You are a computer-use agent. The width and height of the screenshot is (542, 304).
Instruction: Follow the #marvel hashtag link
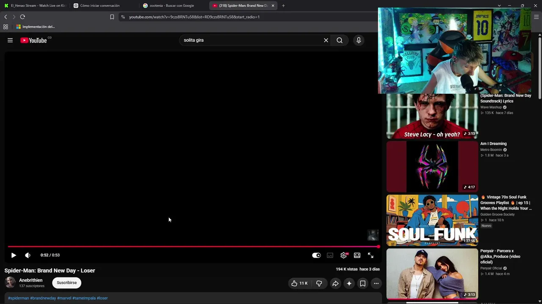[64, 298]
